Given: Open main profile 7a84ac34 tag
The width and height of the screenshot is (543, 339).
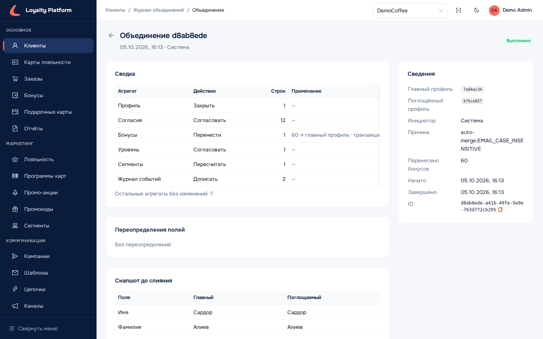Looking at the screenshot, I should coord(472,89).
